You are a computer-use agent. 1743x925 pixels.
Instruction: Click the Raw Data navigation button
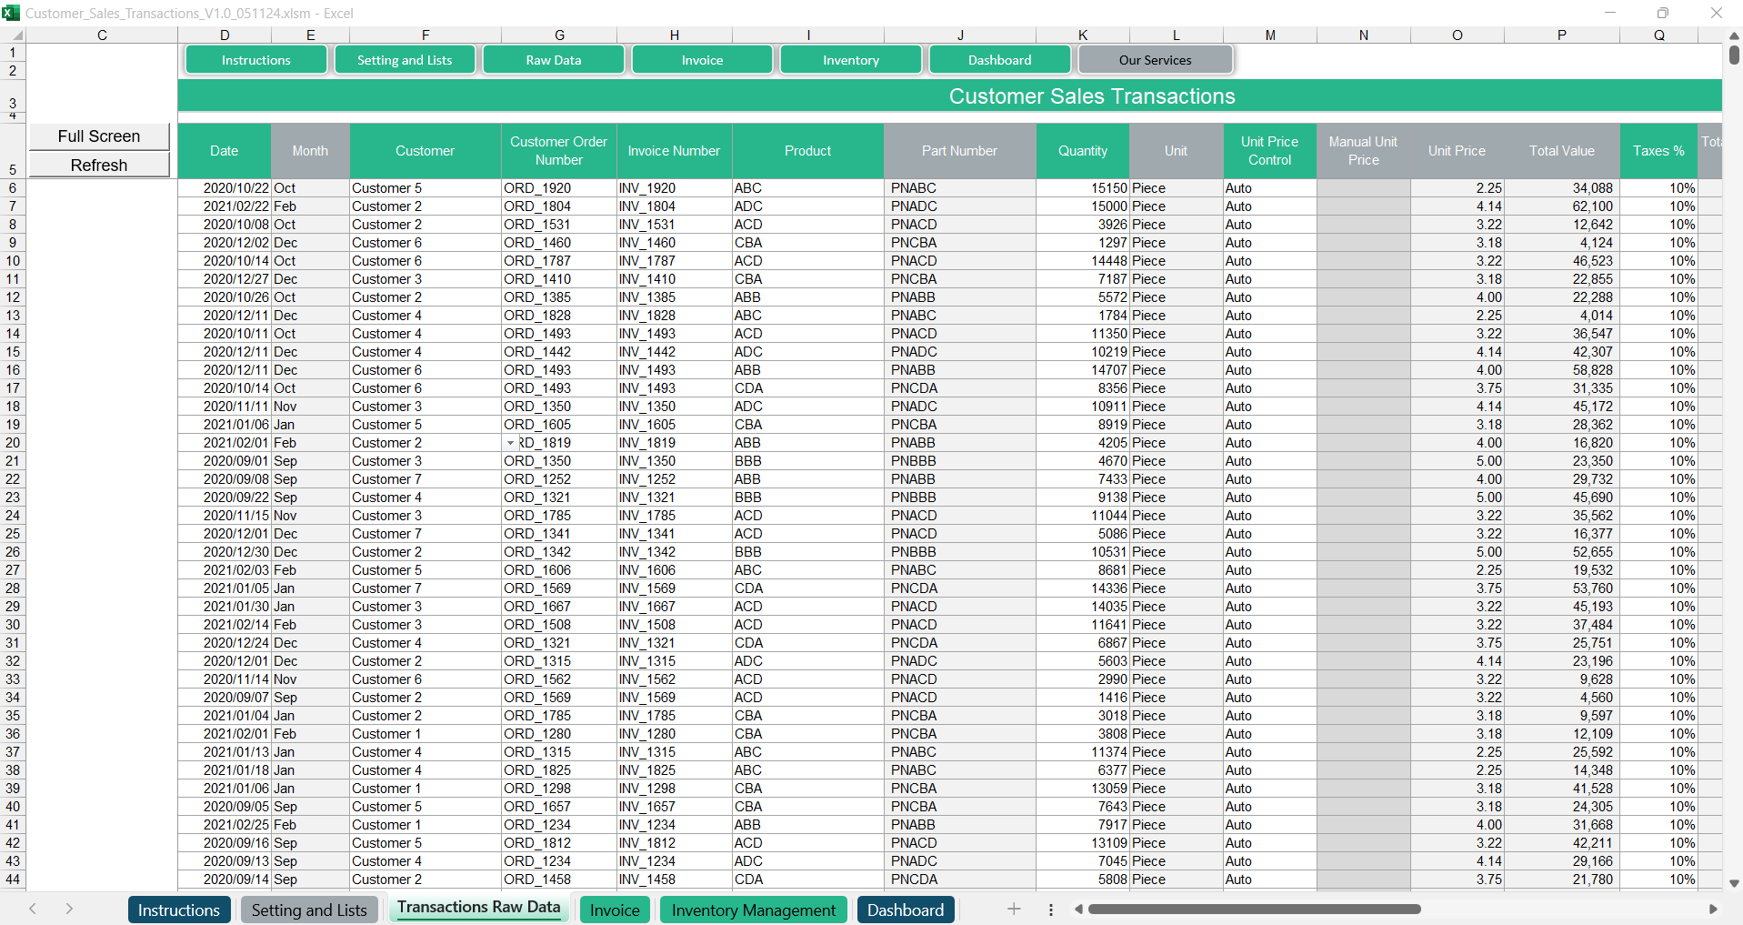point(553,60)
